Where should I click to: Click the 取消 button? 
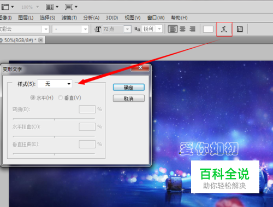pos(129,99)
